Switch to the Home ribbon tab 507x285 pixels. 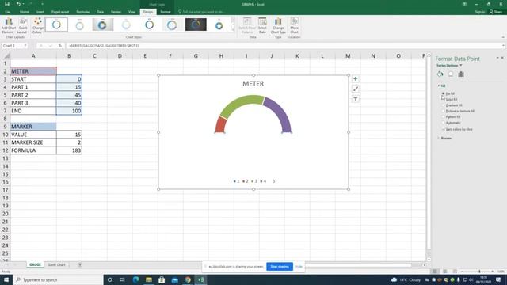25,12
